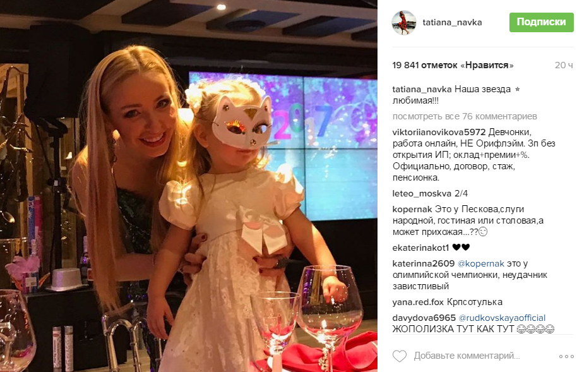Open tatiana_navka name in caption
Viewport: 577px width, 372px height.
422,89
